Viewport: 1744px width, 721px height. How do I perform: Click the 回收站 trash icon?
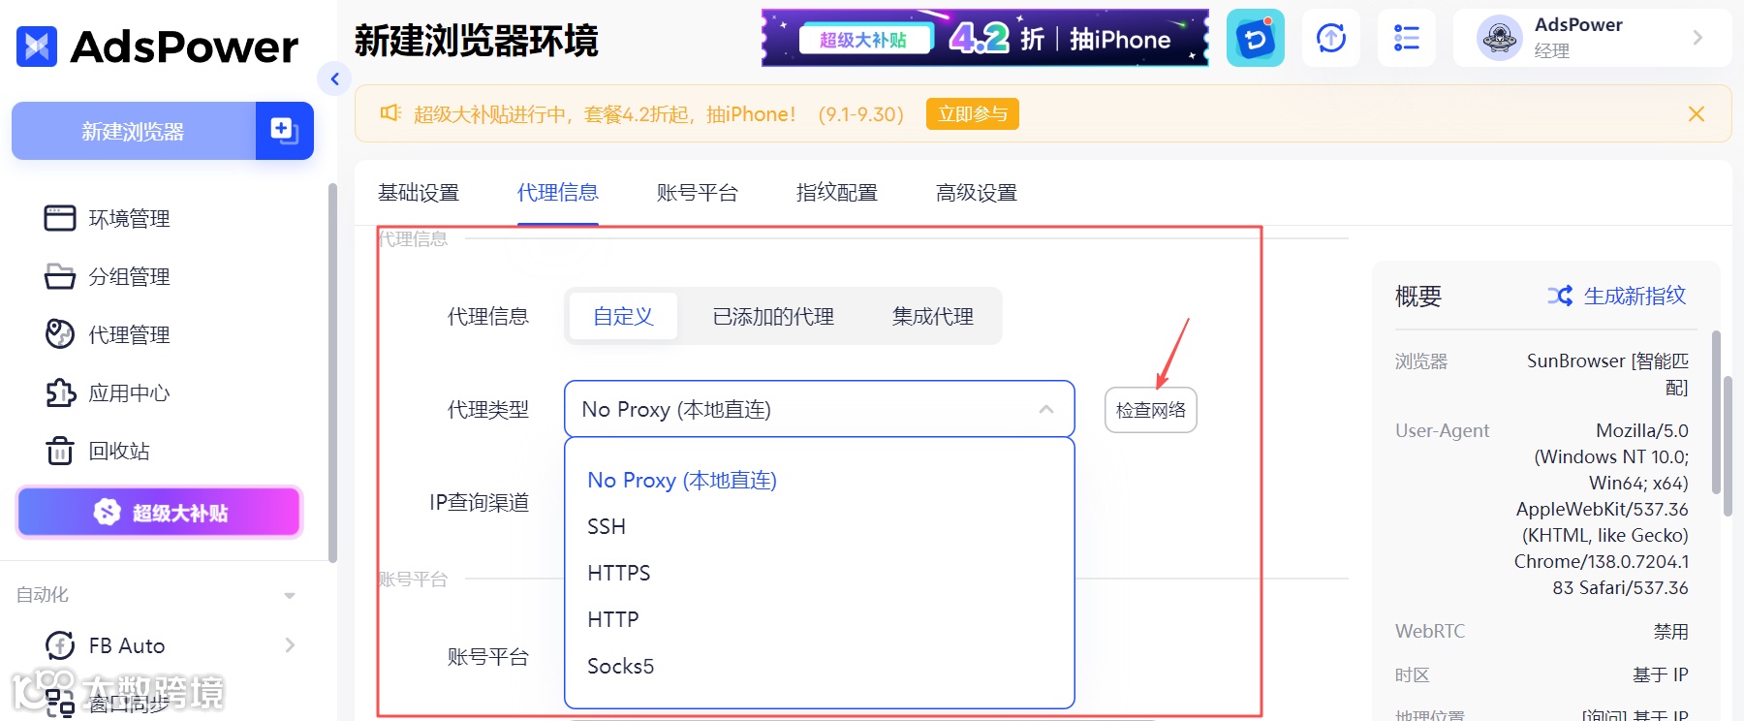(x=60, y=451)
